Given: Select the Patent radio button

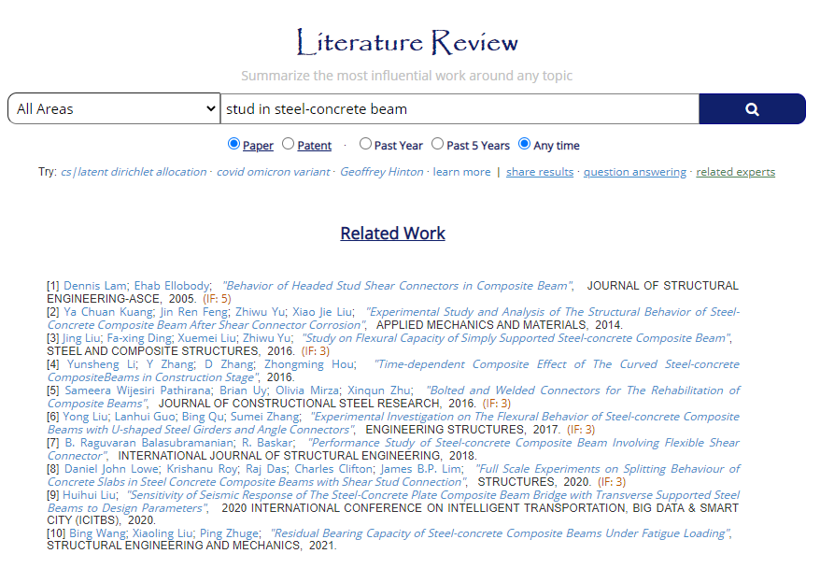Looking at the screenshot, I should [x=289, y=144].
